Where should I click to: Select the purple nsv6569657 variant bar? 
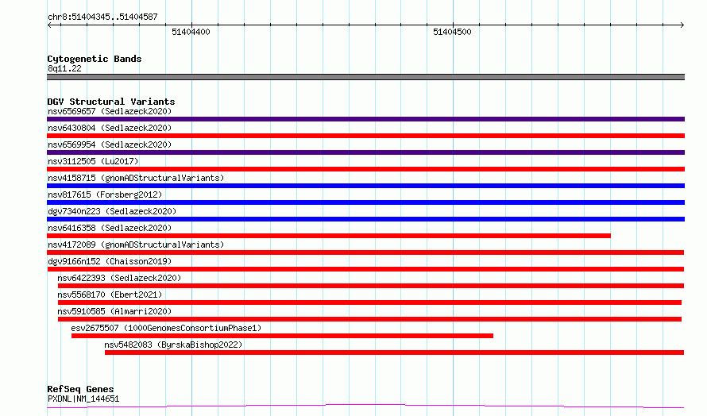click(x=365, y=119)
